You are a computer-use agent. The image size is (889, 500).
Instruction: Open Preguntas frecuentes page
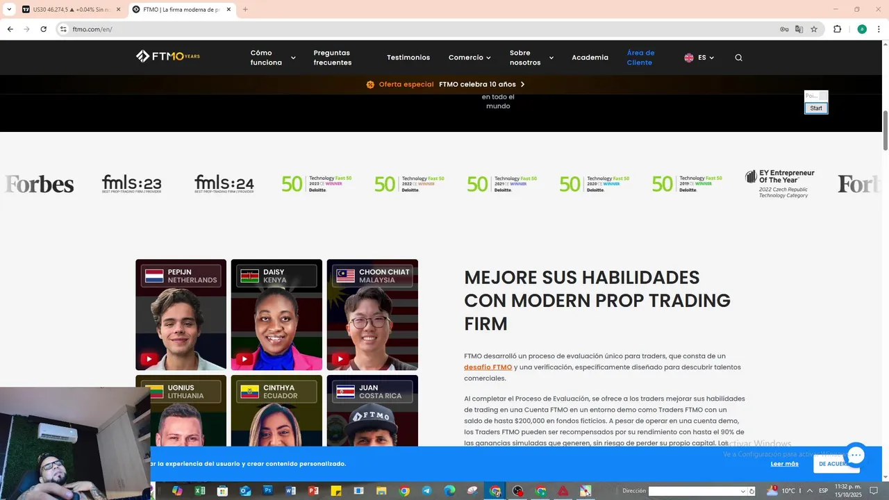pyautogui.click(x=333, y=58)
